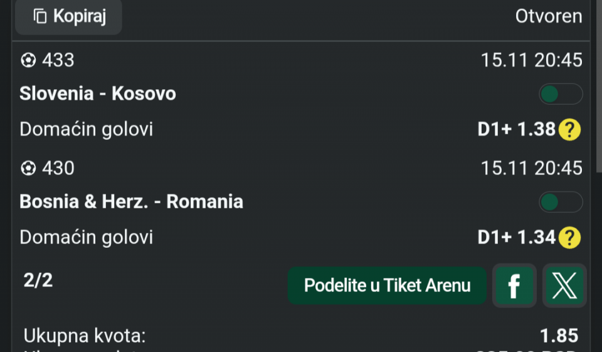The image size is (602, 352).
Task: Click the 2/2 selections counter
Action: coord(38,280)
